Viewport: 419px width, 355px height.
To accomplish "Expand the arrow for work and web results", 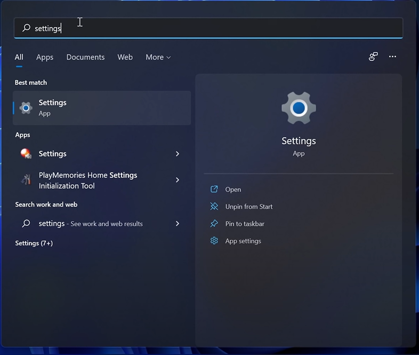I will (178, 224).
